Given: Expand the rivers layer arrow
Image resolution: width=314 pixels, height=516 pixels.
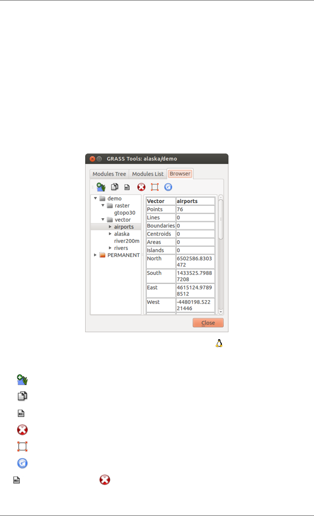Looking at the screenshot, I should click(x=110, y=248).
